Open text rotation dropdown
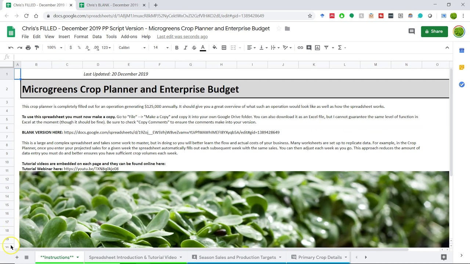 coord(287,48)
